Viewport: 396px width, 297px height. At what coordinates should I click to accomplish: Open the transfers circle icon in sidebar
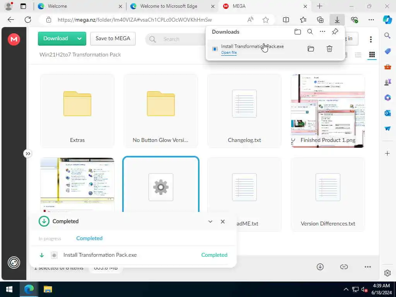click(14, 263)
